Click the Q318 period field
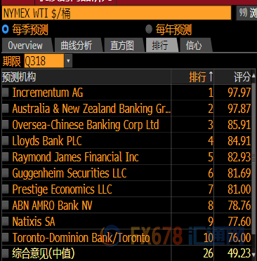The height and width of the screenshot is (261, 257). pos(44,61)
